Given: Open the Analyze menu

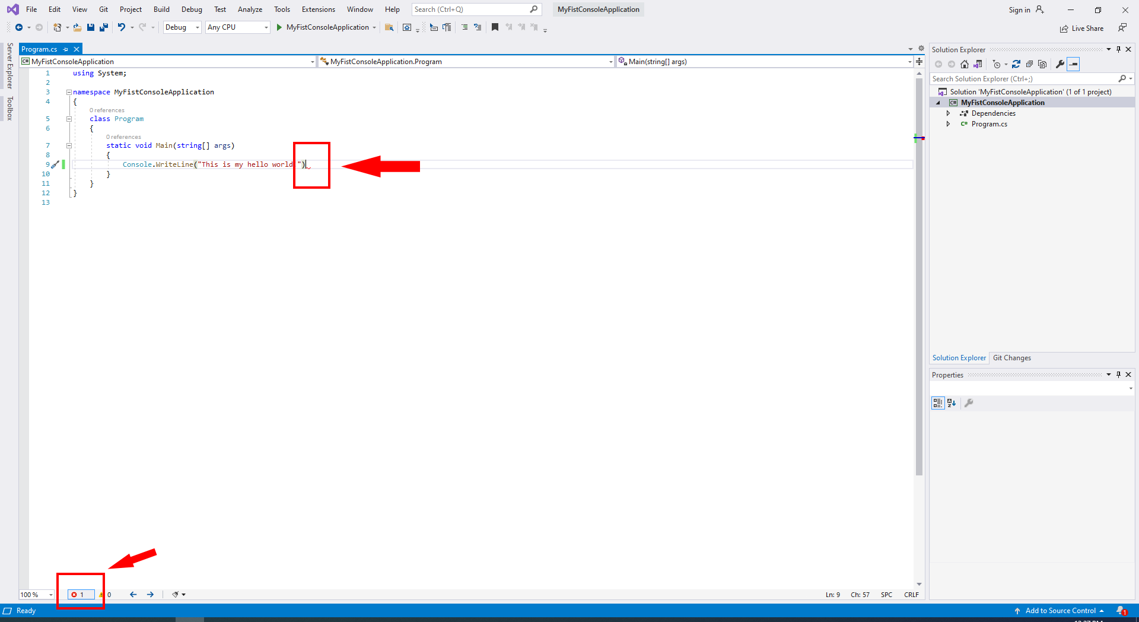Looking at the screenshot, I should pos(250,9).
